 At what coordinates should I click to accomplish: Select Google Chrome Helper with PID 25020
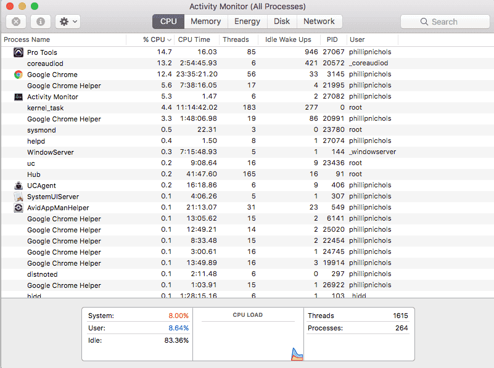click(x=248, y=230)
